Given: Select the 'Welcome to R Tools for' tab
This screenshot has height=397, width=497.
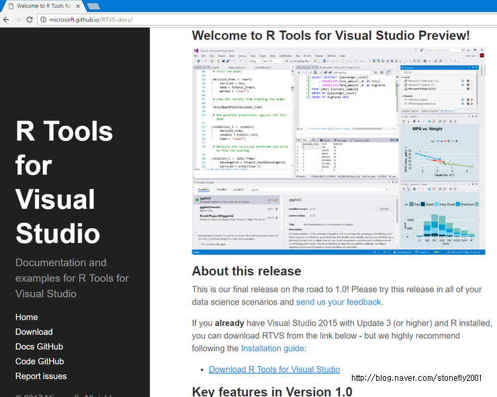Looking at the screenshot, I should tap(44, 6).
